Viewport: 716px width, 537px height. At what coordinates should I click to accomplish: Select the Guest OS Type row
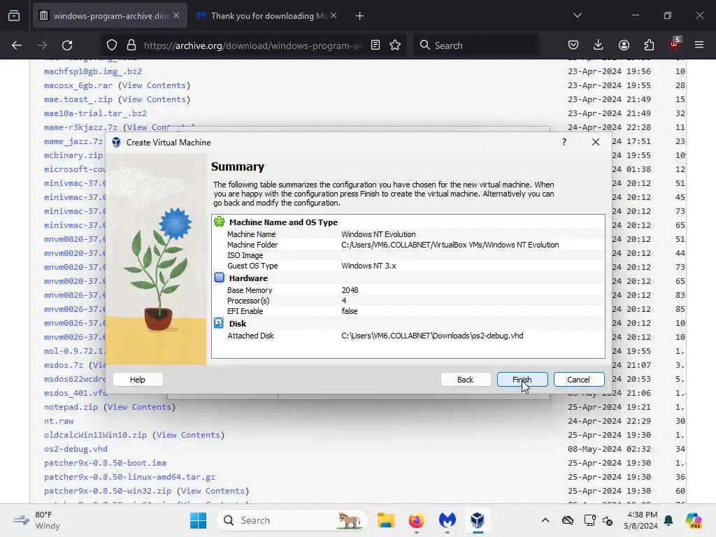click(x=408, y=266)
